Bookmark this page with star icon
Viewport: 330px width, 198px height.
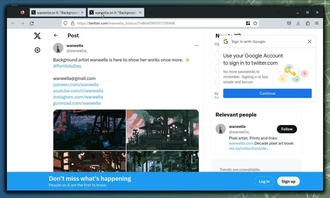click(255, 23)
